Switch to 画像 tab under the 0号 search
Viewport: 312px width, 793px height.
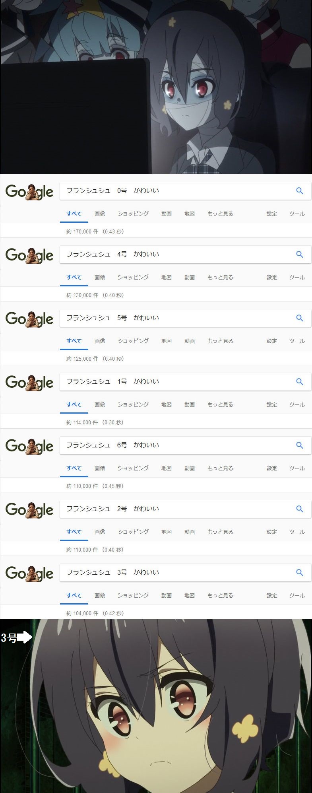(x=100, y=214)
